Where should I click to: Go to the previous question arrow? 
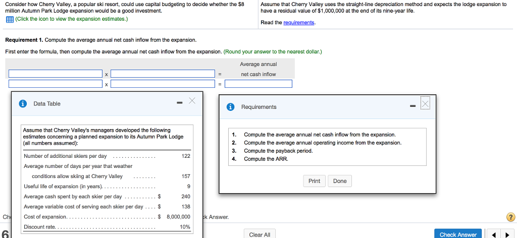click(x=493, y=234)
